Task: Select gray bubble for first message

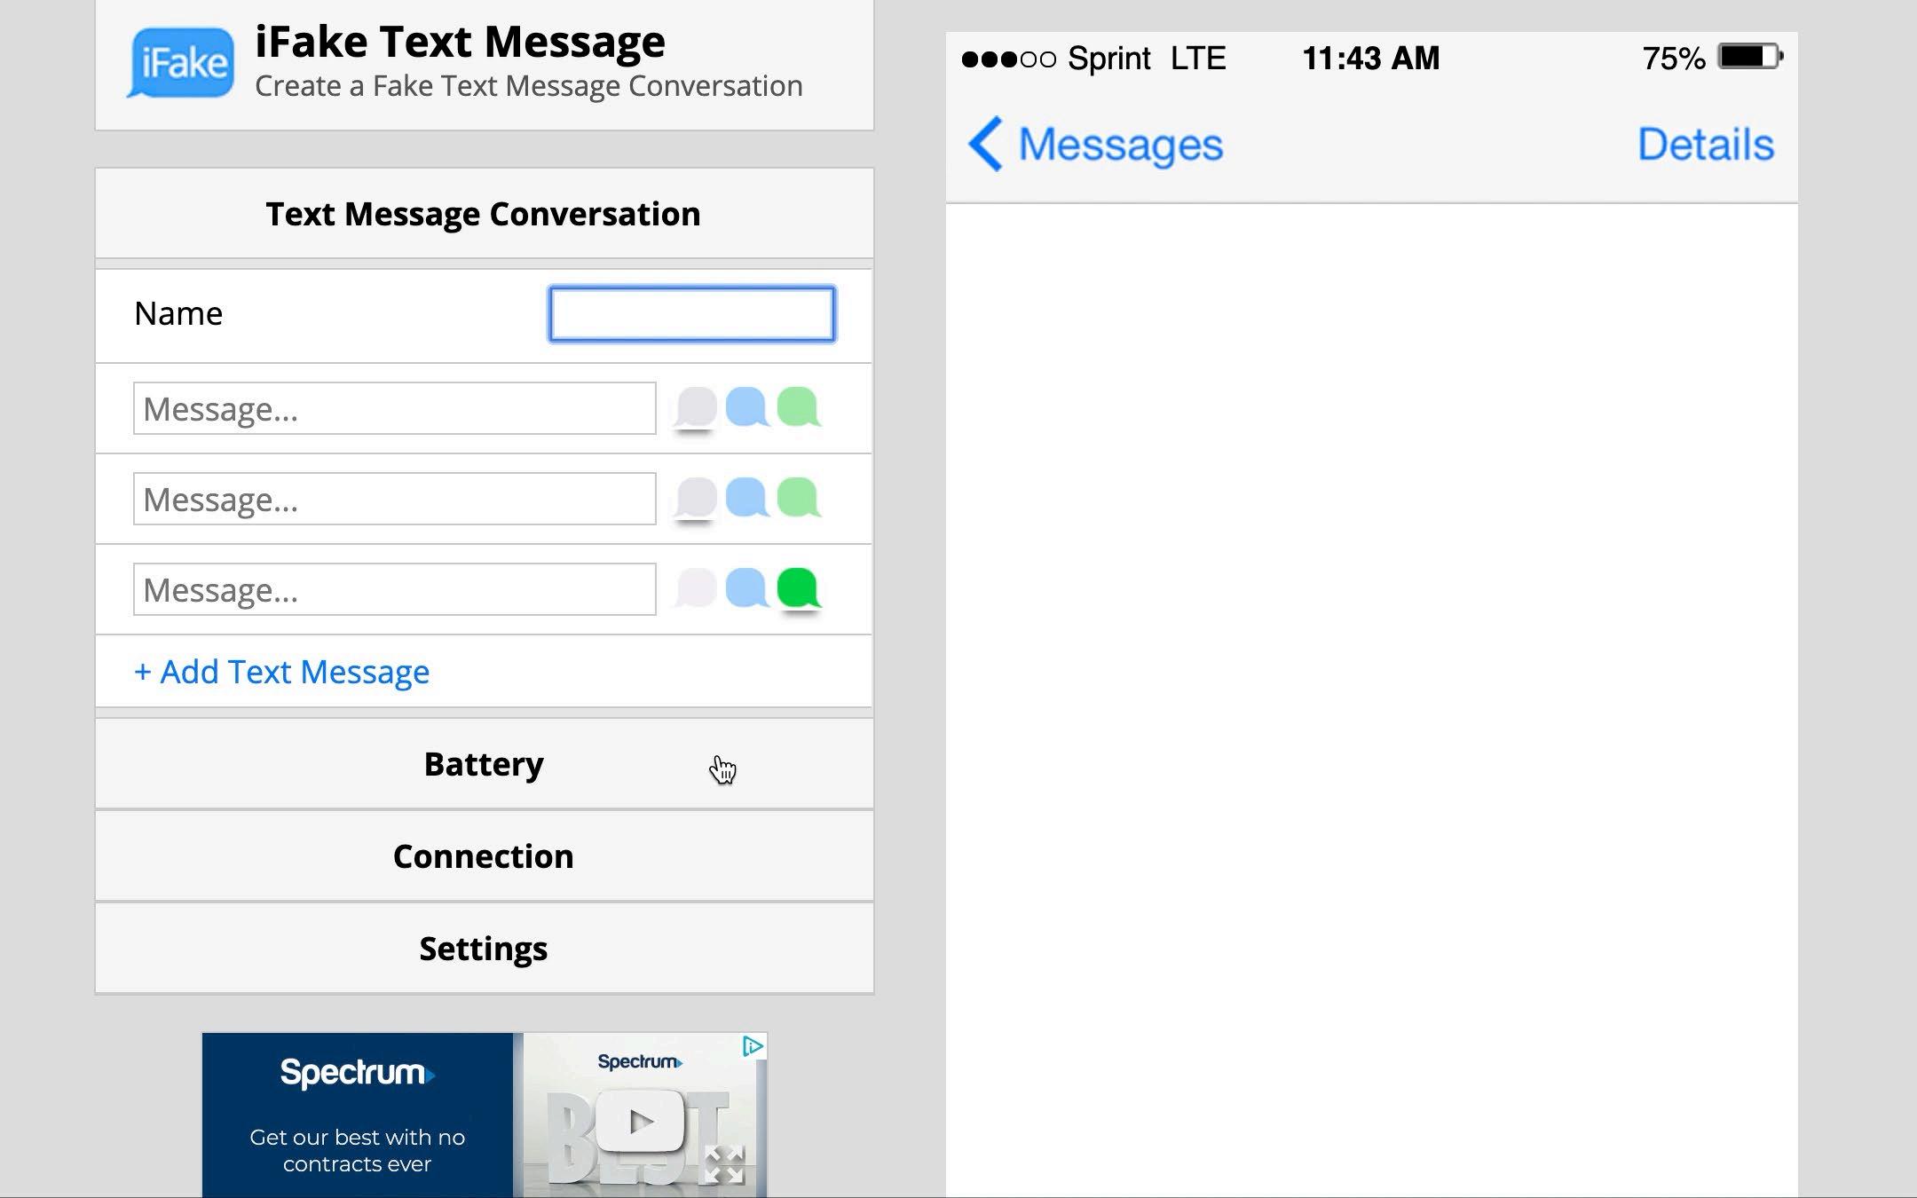Action: [x=696, y=407]
